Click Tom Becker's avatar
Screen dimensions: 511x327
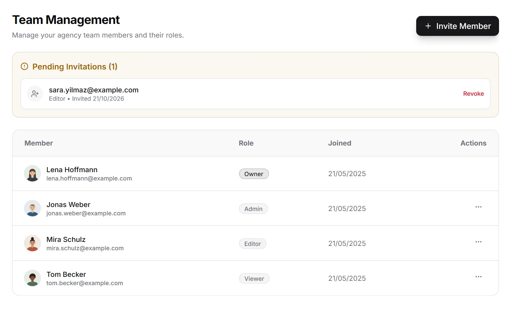click(x=32, y=278)
